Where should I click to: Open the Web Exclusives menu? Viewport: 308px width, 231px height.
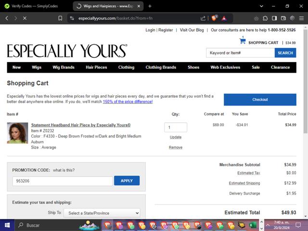tap(225, 67)
